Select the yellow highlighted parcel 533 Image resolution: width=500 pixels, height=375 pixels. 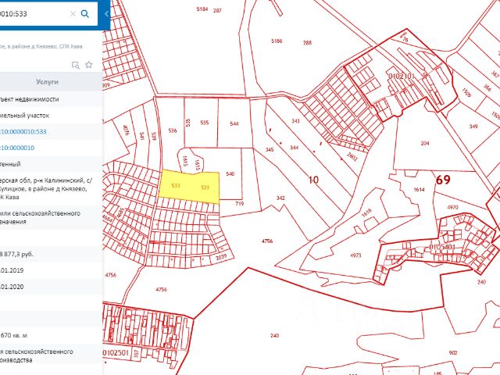click(190, 188)
